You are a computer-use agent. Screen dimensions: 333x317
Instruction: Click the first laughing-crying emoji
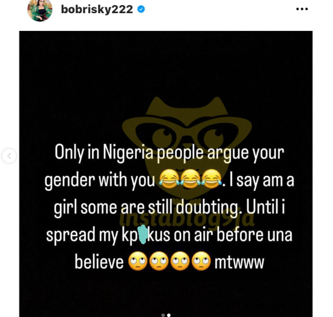(x=169, y=179)
